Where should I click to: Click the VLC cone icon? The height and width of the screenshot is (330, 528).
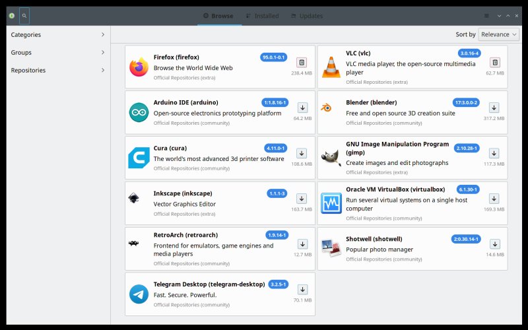[x=331, y=67]
